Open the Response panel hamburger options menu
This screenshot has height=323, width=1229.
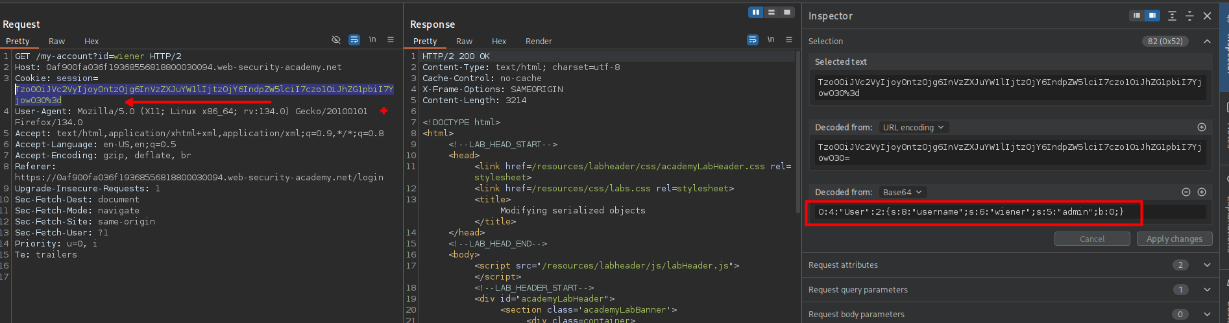(789, 40)
